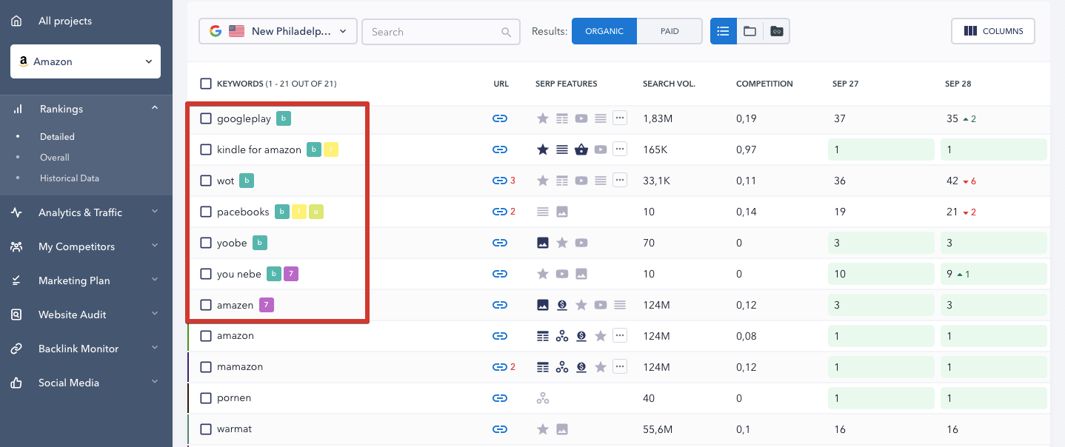Click star SERP icon in googleplay row
Screen dimensions: 1065x447
tap(543, 118)
